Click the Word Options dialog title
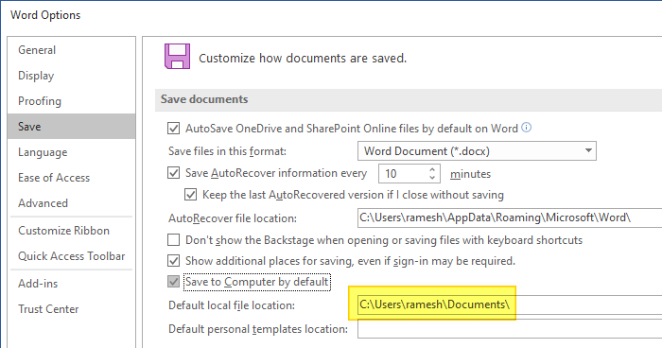This screenshot has width=662, height=348. coord(45,15)
